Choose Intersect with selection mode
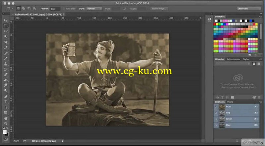The image size is (265, 146). [x=34, y=9]
